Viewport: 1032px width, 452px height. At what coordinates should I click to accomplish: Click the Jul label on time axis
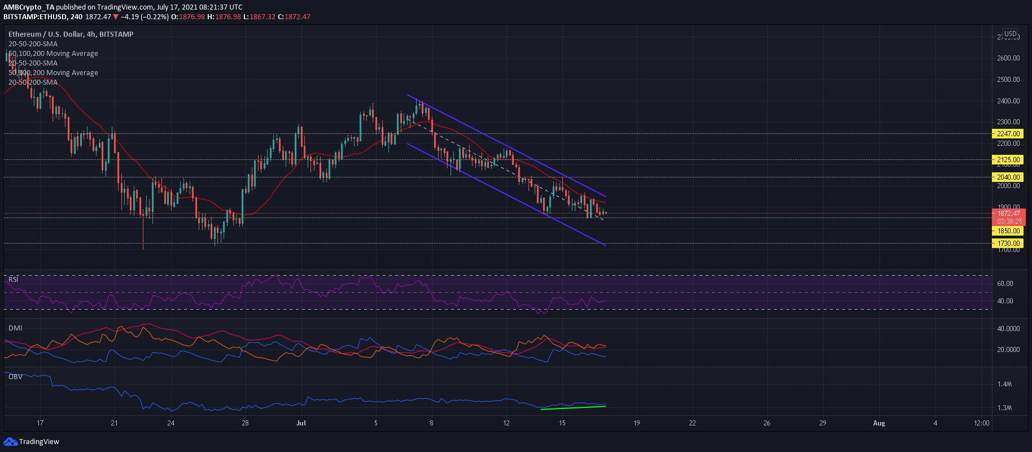pyautogui.click(x=301, y=423)
